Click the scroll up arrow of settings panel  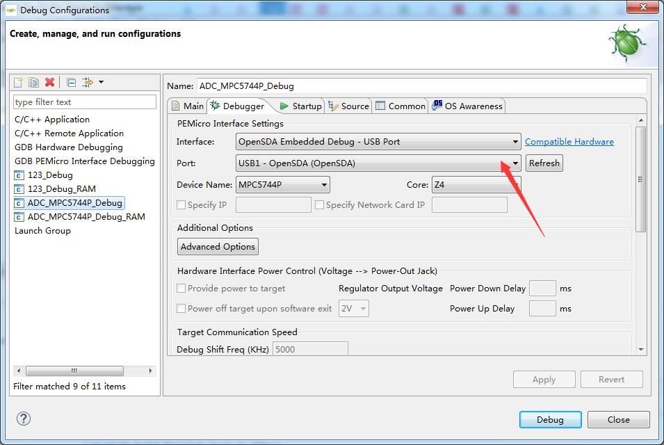641,121
